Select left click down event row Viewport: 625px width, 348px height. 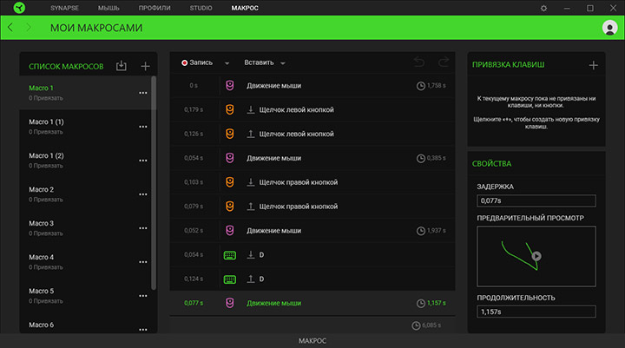(x=312, y=109)
